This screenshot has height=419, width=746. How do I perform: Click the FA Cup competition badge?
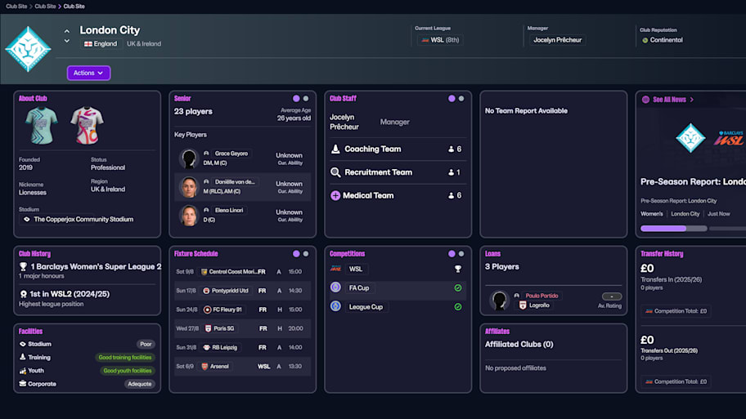point(335,288)
